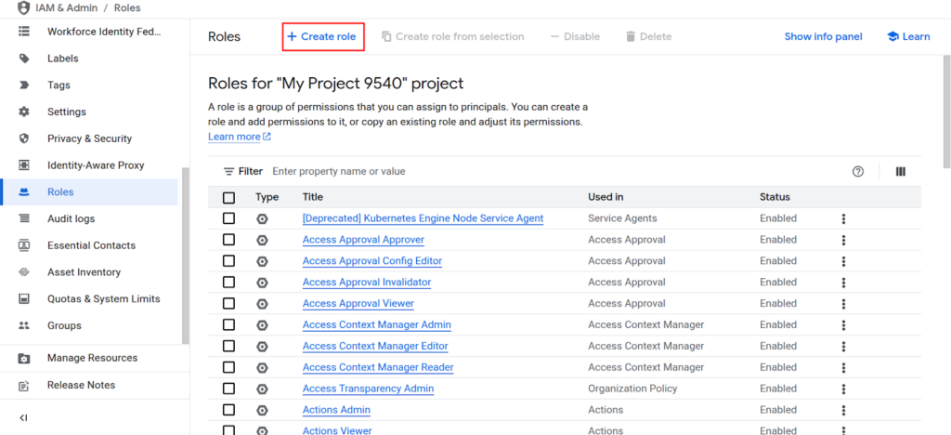Click the Release Notes icon
This screenshot has height=435, width=951.
pos(23,385)
